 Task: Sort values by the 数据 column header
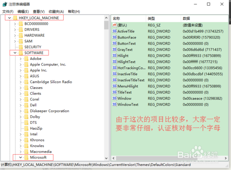click(205, 18)
